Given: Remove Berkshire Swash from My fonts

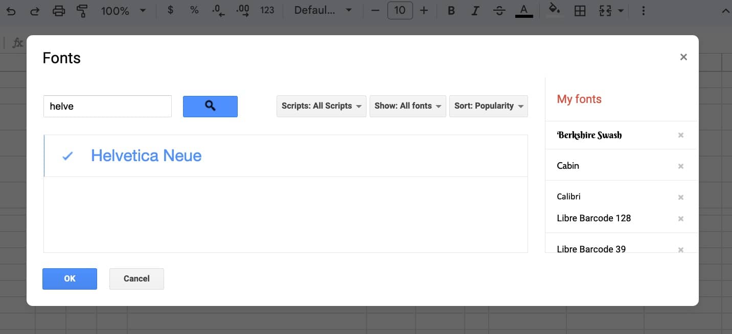Looking at the screenshot, I should [x=680, y=135].
